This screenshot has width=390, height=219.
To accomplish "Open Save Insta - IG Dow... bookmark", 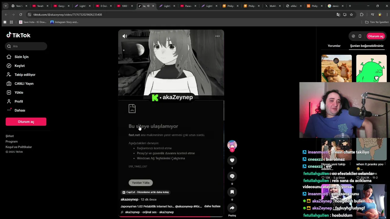I will (x=33, y=22).
